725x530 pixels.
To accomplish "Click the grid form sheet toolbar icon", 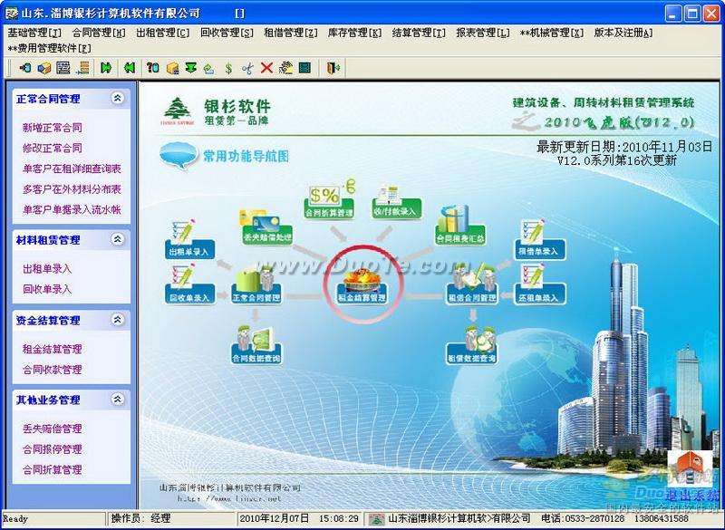I will tap(63, 68).
